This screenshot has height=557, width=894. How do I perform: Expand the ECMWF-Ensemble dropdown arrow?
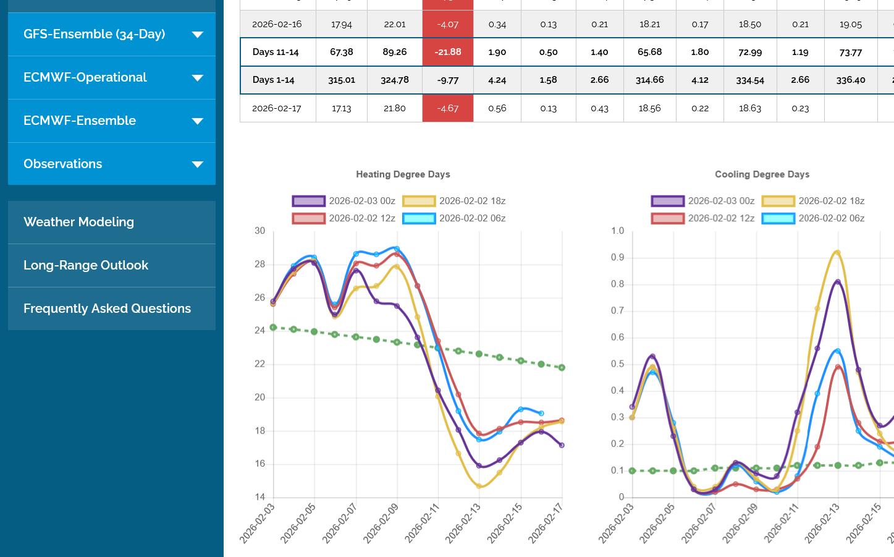tap(198, 121)
